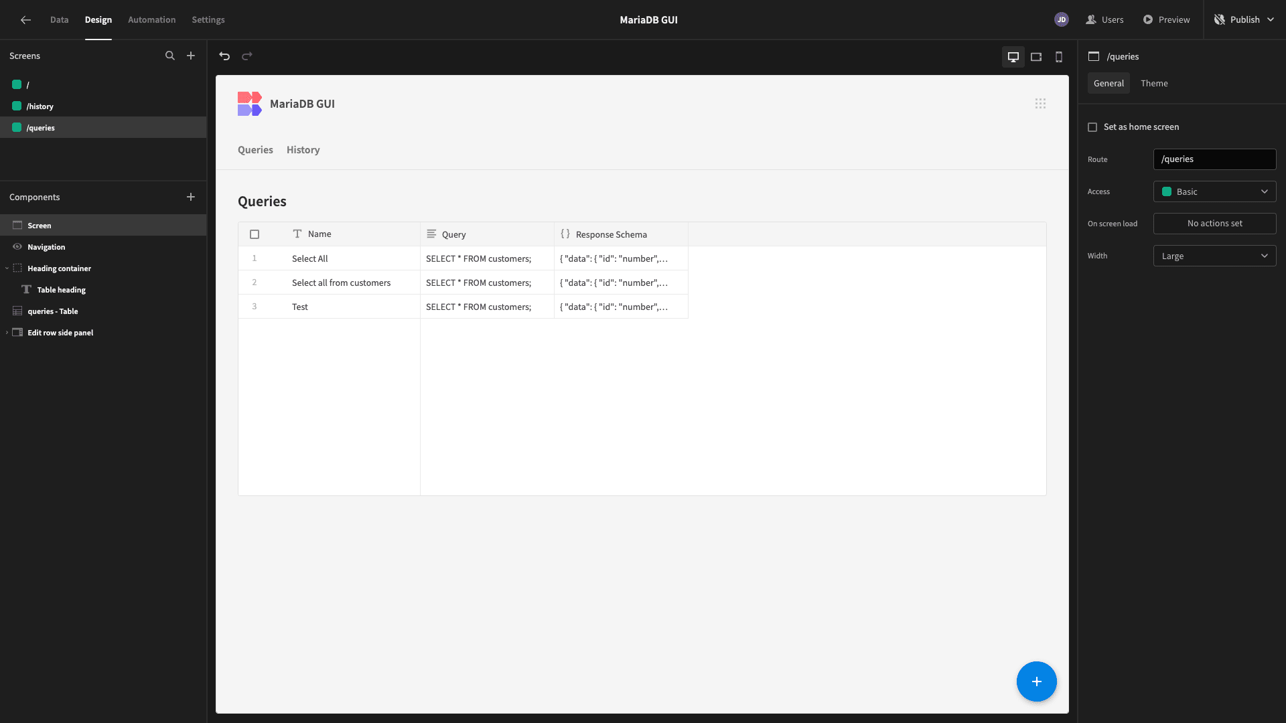Click the Response Schema column header
The image size is (1286, 723).
[621, 234]
